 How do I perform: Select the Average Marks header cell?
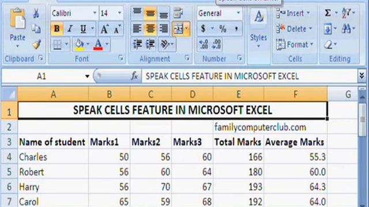coord(295,142)
